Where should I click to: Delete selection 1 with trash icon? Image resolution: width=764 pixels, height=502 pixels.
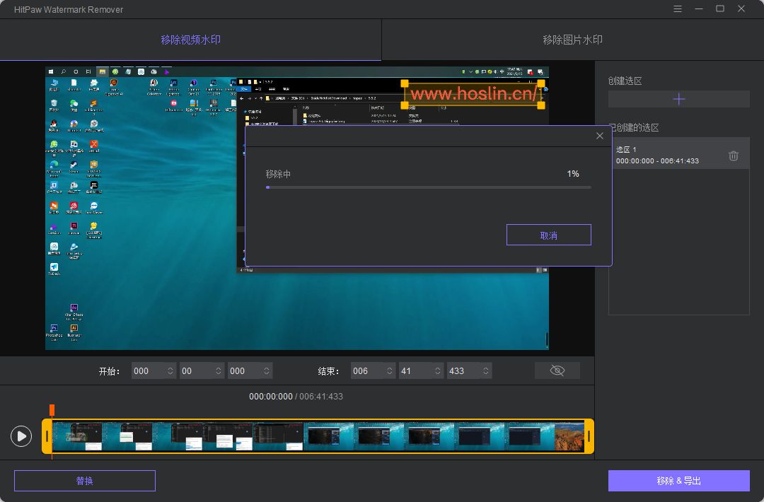(x=734, y=156)
